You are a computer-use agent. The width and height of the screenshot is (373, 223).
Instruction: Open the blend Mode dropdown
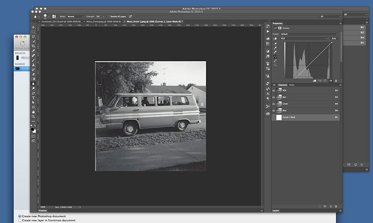coord(76,16)
